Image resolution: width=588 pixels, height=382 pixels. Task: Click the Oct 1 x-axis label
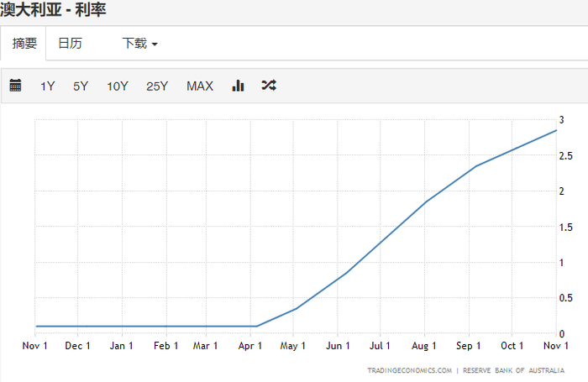[512, 346]
